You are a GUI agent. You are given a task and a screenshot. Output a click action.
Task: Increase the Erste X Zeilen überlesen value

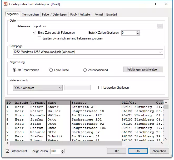(x=138, y=32)
